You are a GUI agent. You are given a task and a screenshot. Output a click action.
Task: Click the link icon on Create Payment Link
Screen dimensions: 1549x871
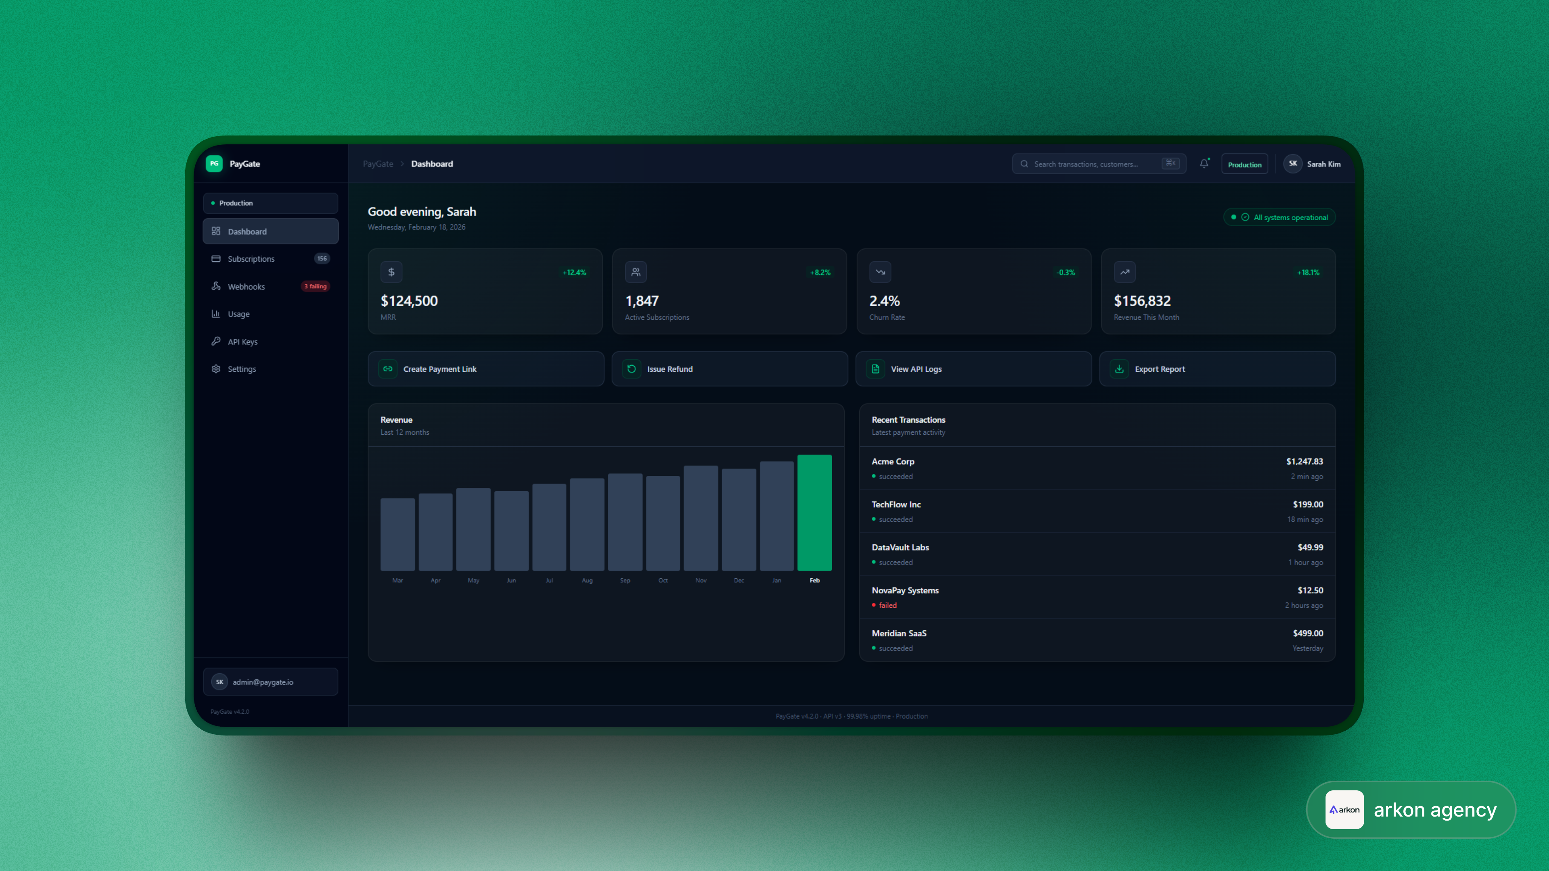coord(388,369)
